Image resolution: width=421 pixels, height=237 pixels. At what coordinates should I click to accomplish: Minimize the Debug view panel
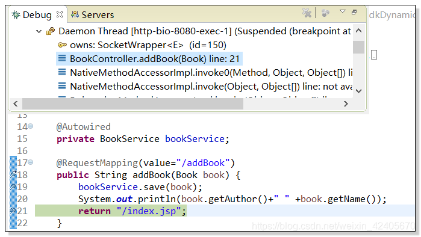(354, 12)
